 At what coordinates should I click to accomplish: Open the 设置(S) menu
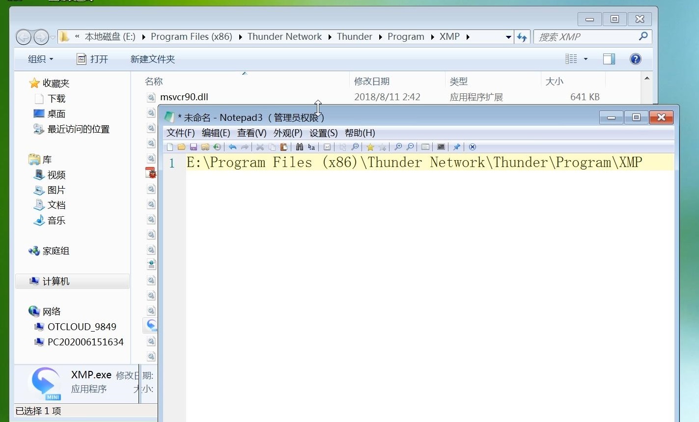324,133
